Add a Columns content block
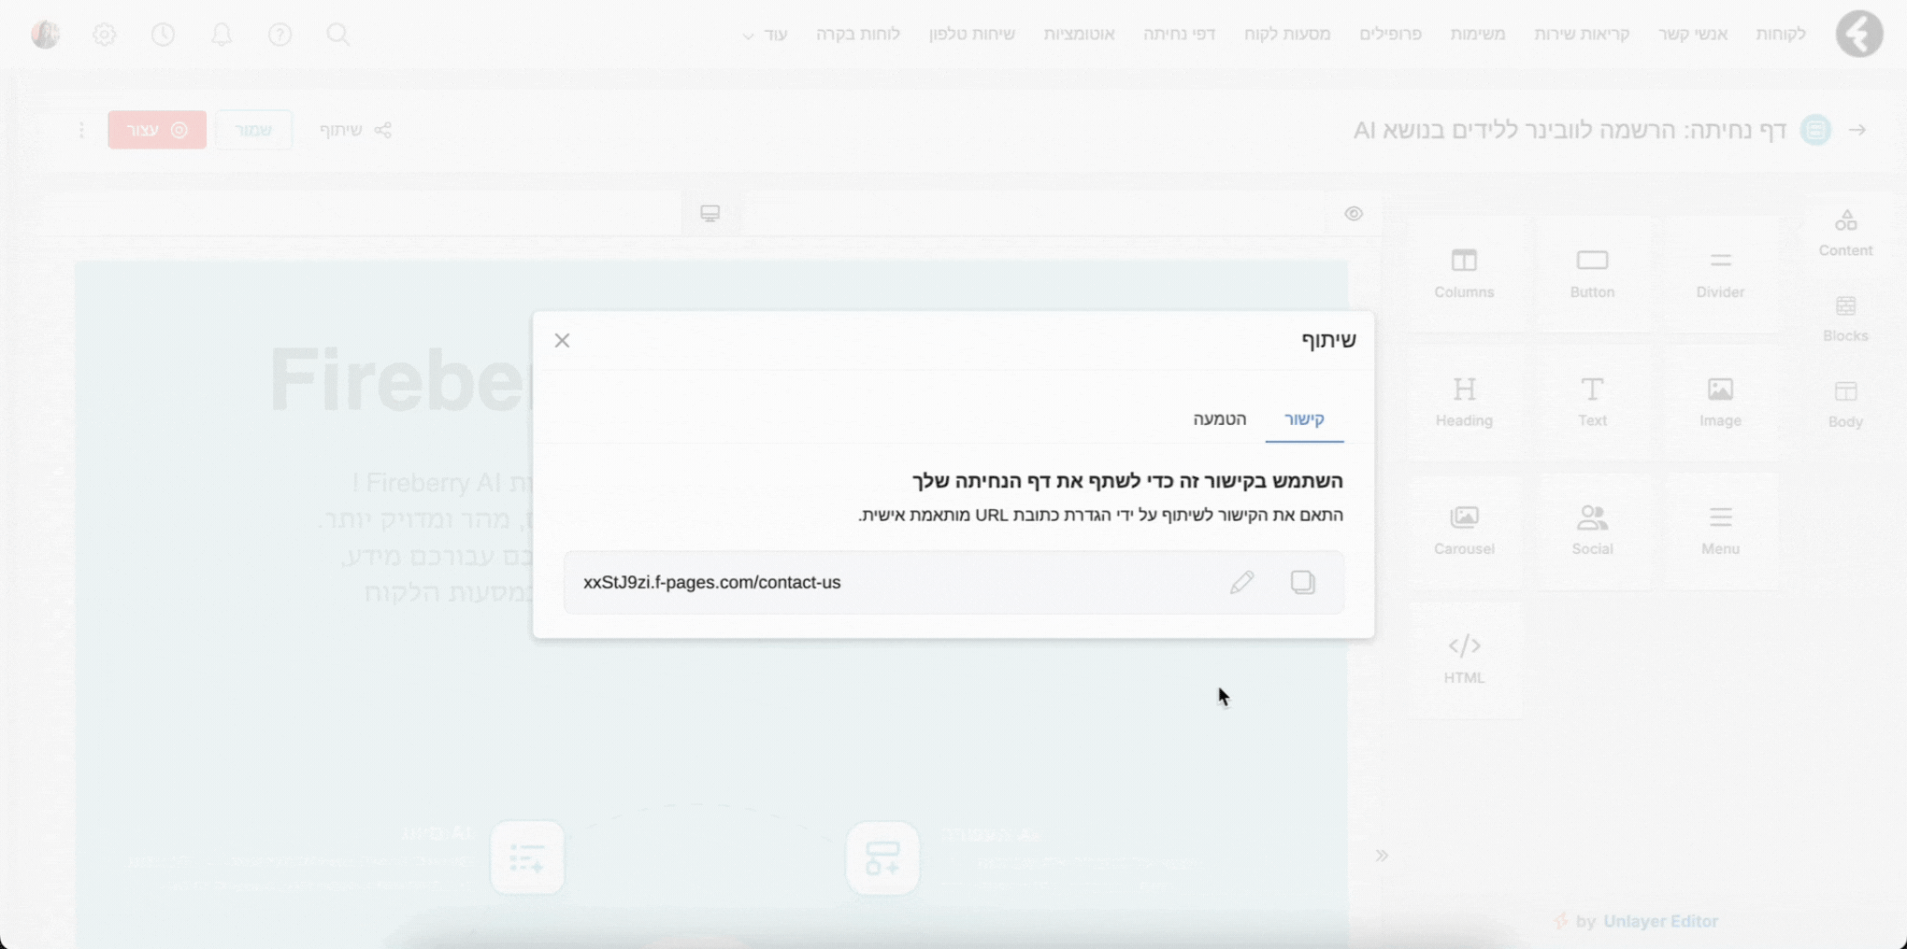 pyautogui.click(x=1464, y=274)
